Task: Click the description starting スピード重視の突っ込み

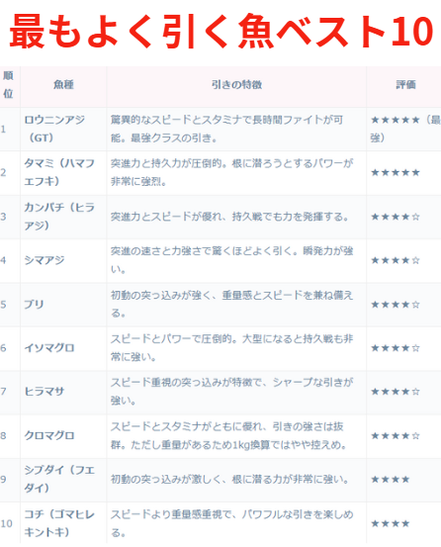Action: [231, 392]
